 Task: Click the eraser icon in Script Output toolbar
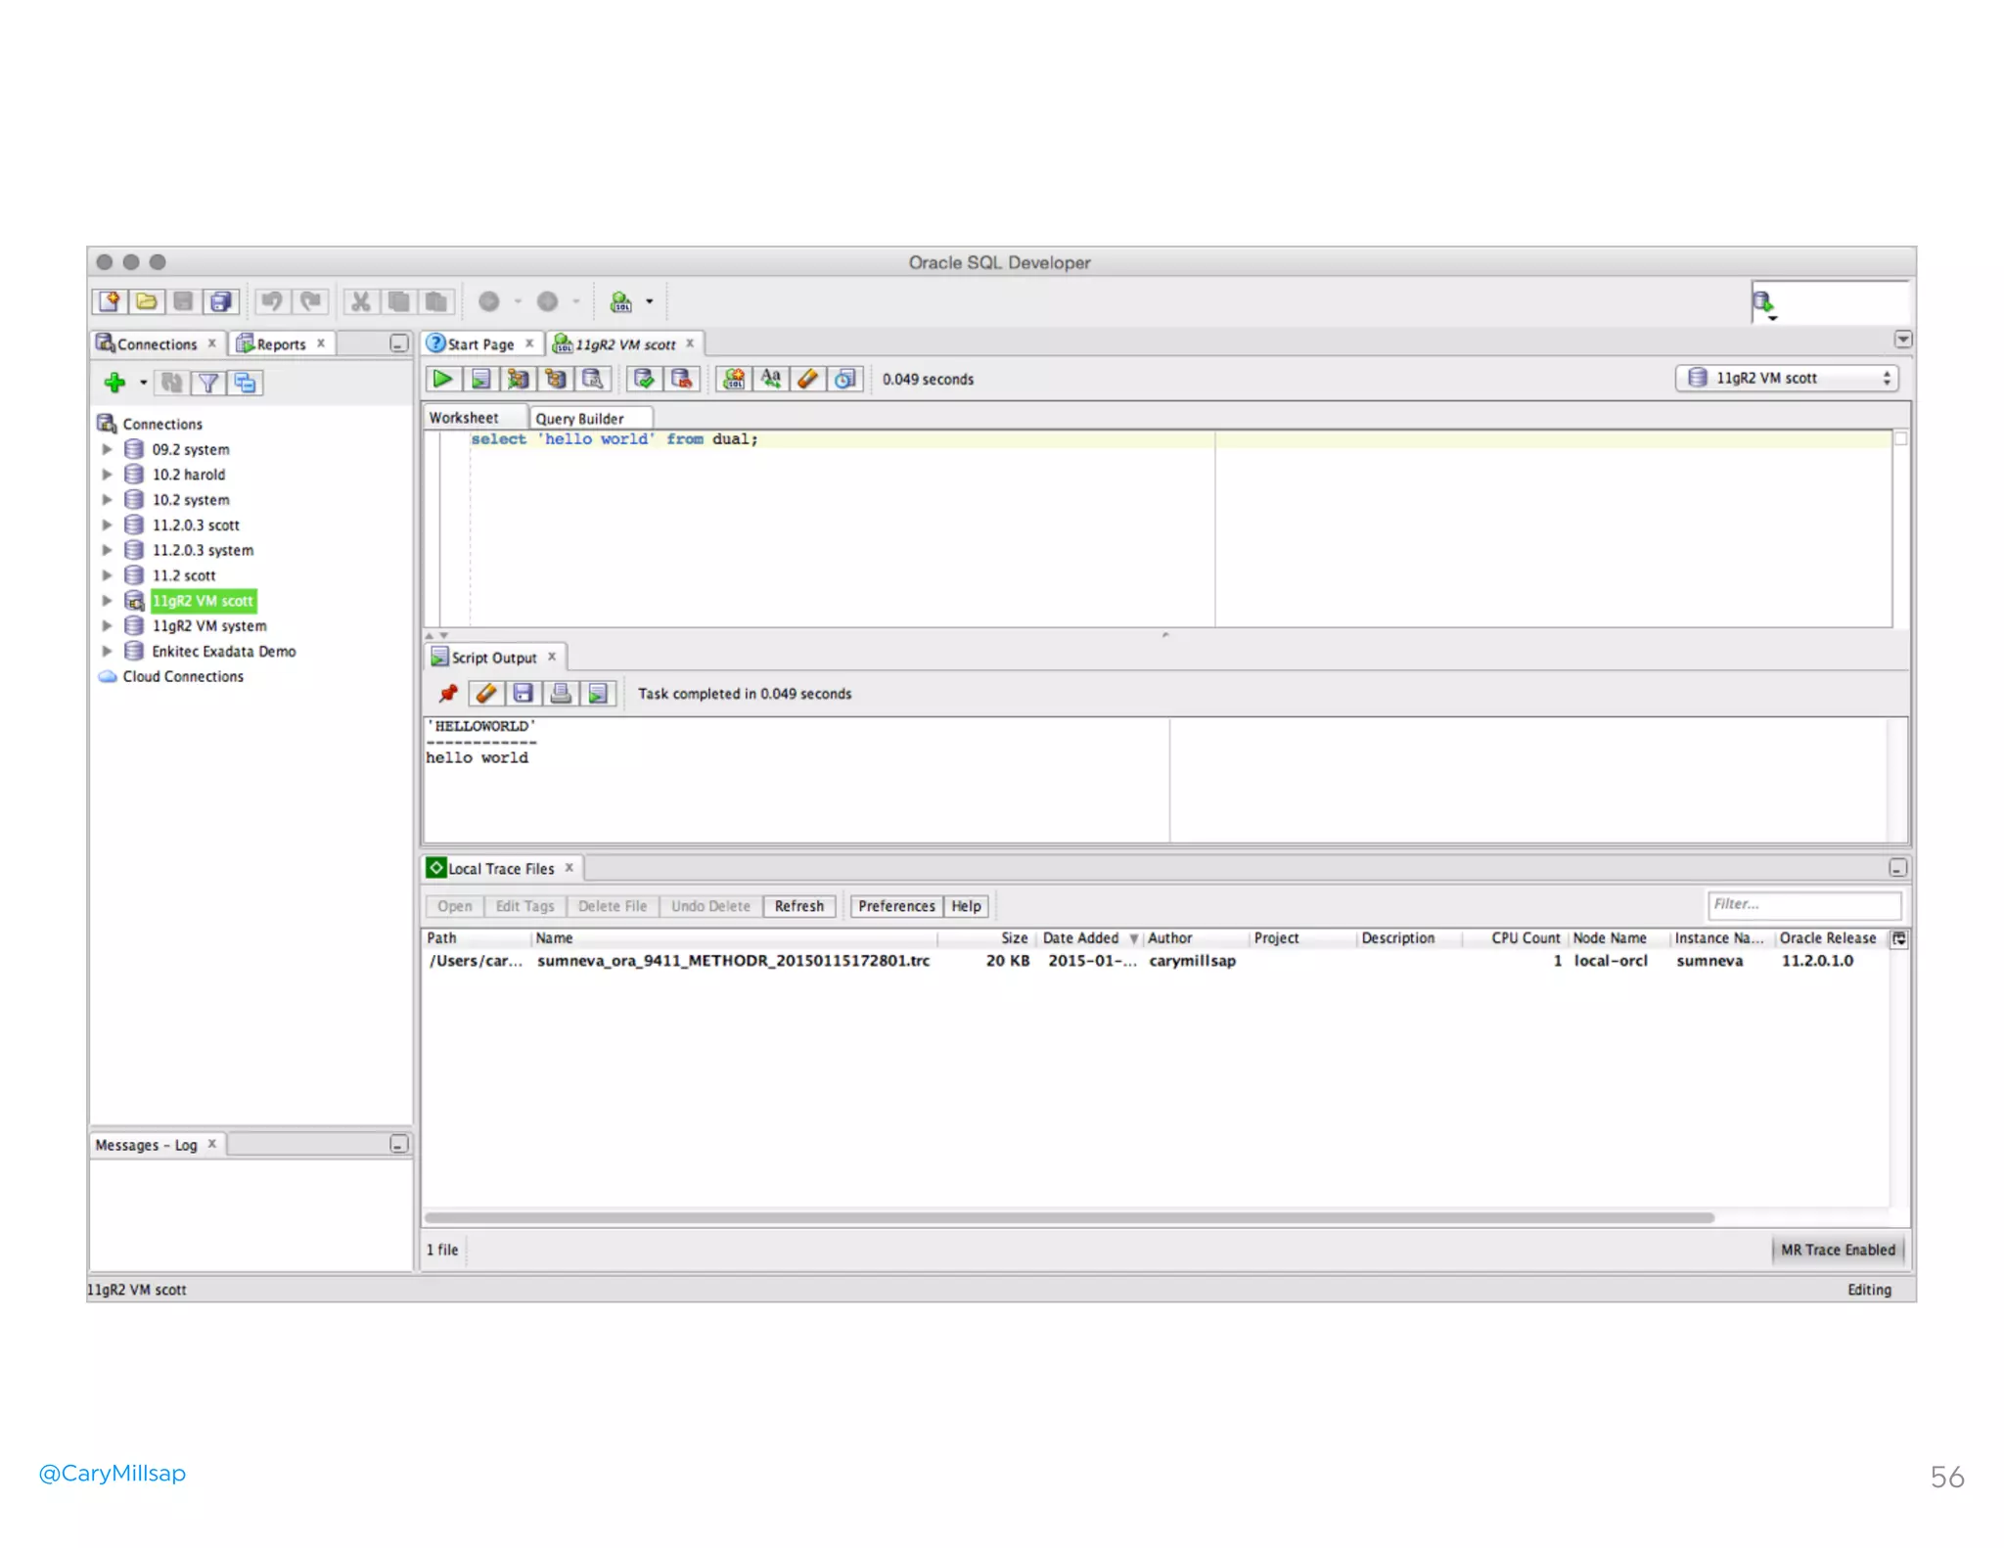485,694
